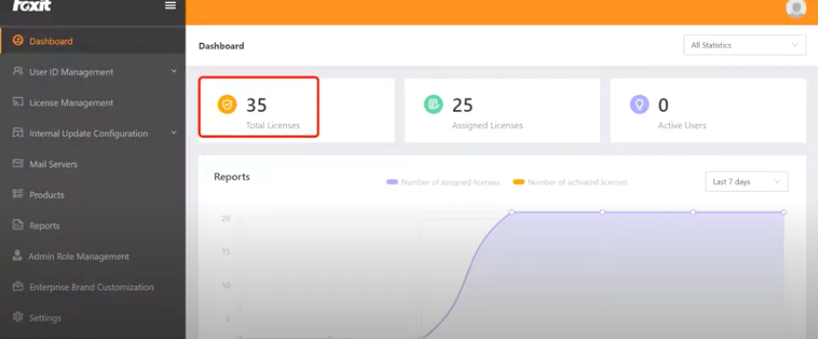818x339 pixels.
Task: Click the purple lightbulb Active Users icon
Action: 639,104
